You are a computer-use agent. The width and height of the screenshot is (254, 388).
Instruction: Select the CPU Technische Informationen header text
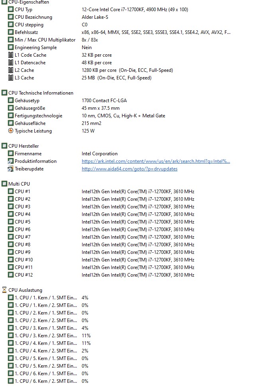pos(41,93)
